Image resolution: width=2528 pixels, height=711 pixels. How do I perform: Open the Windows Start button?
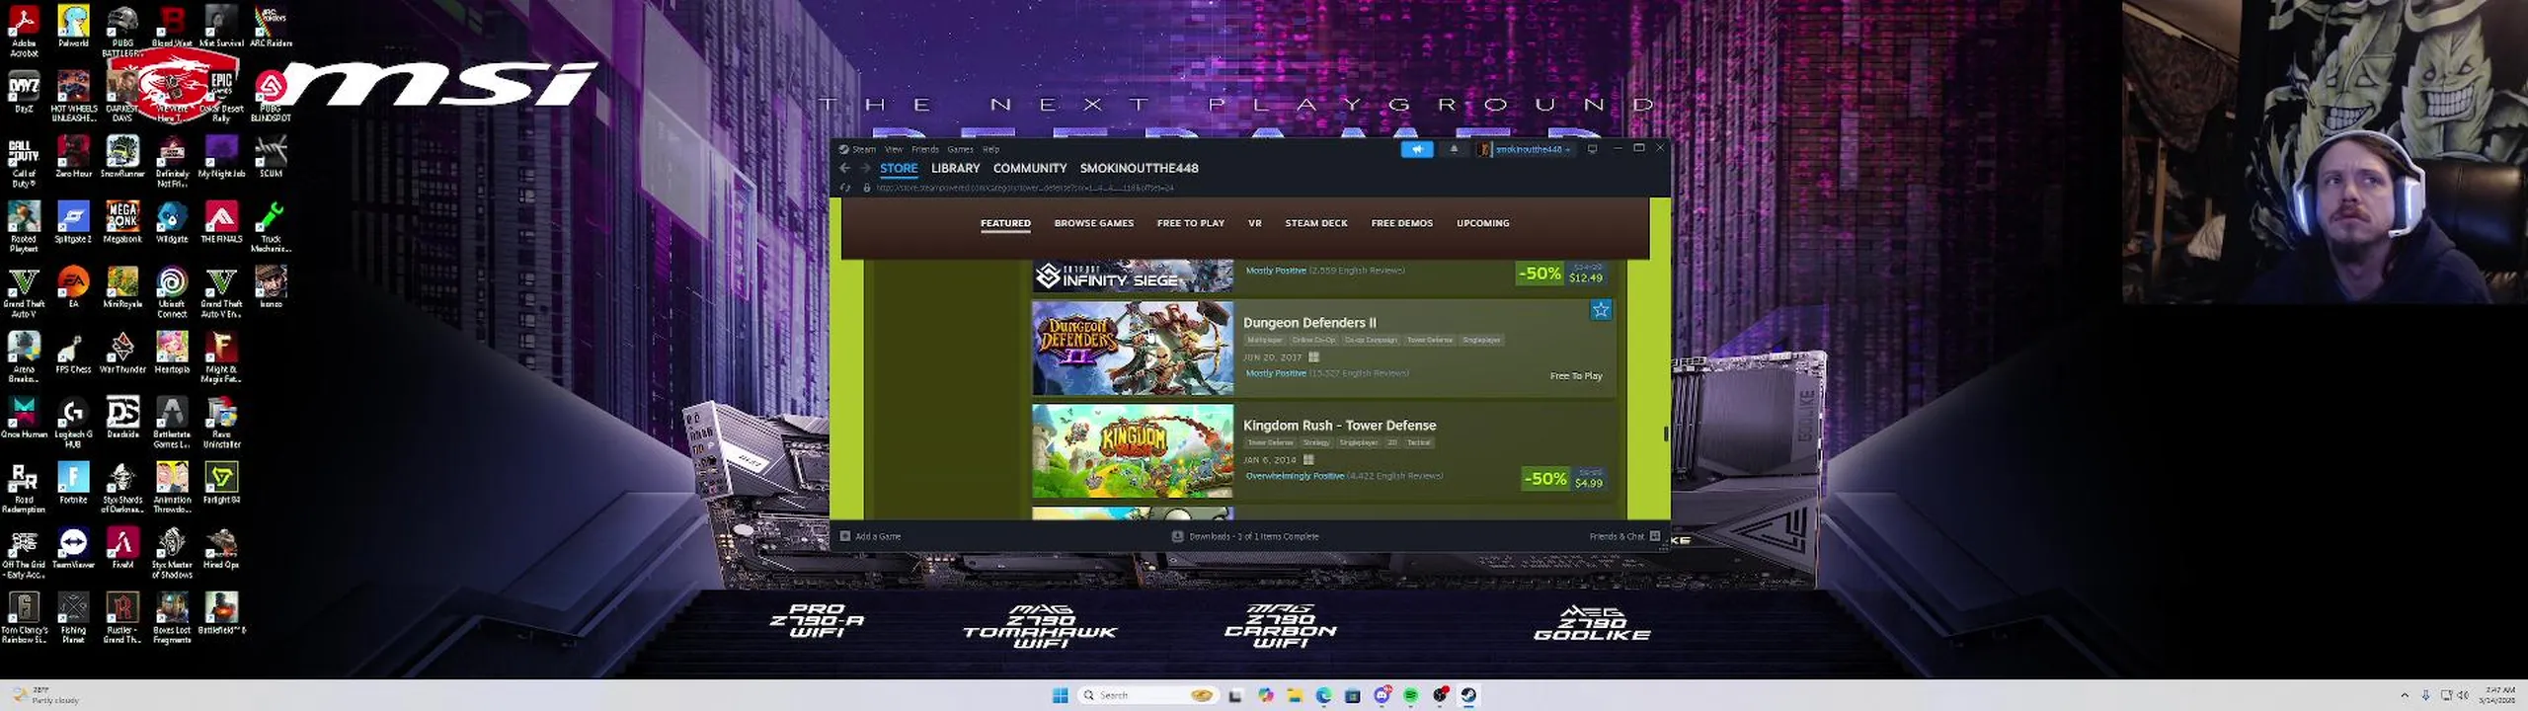coord(1060,695)
